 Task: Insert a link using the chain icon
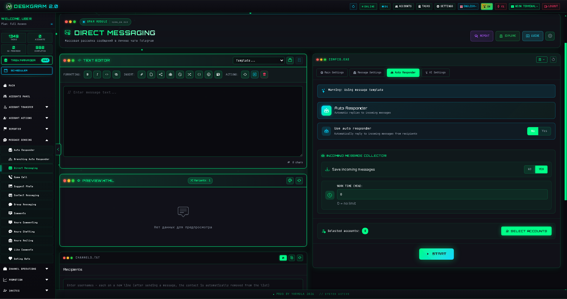coord(142,75)
